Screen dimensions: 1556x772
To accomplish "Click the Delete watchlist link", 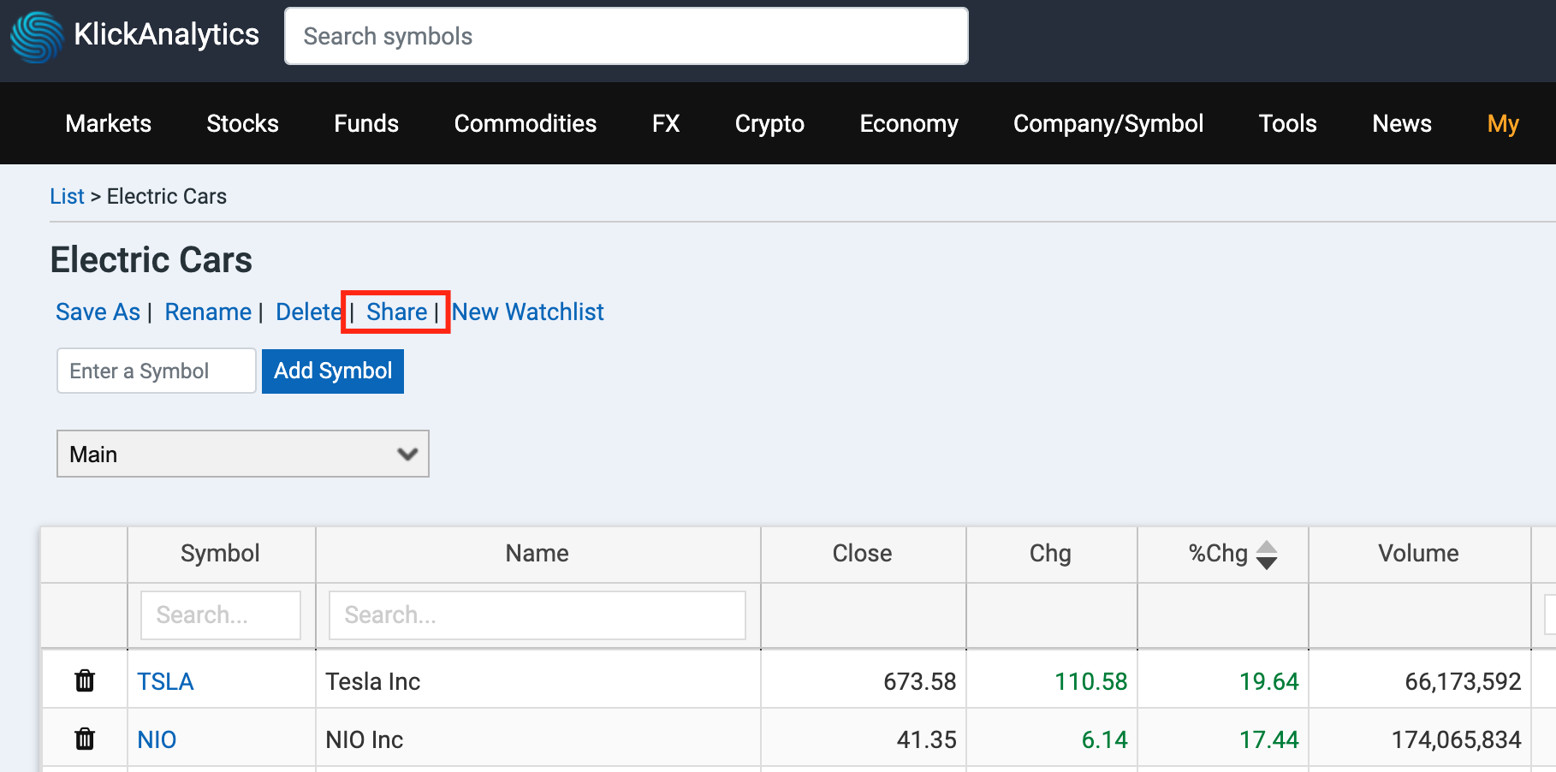I will point(308,312).
